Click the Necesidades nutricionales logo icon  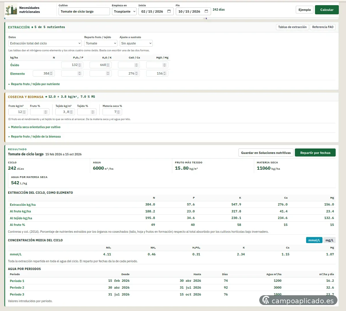coord(11,10)
